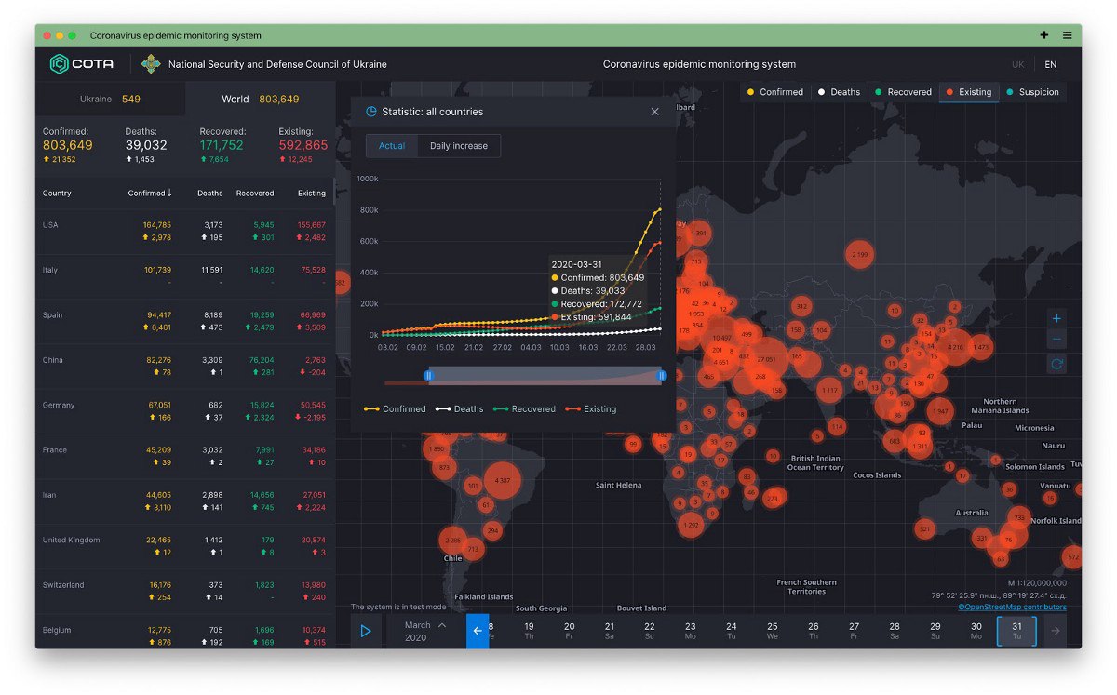1117x695 pixels.
Task: Reset map view with refresh icon
Action: click(x=1056, y=364)
